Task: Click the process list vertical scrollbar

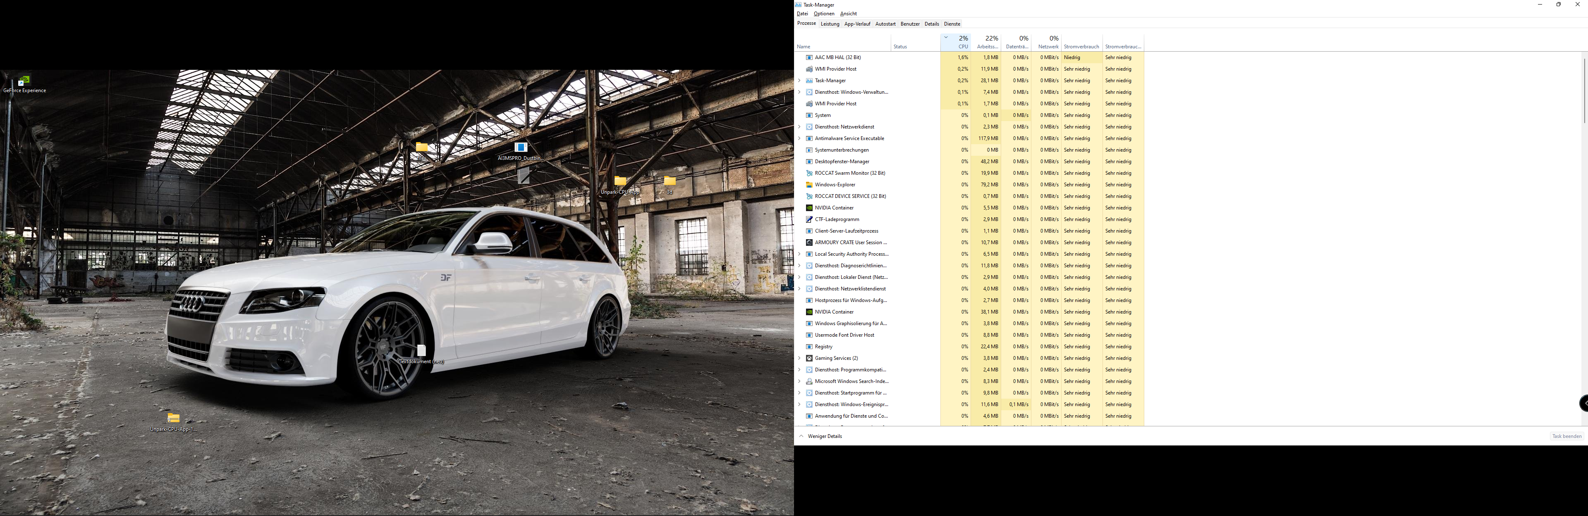Action: coord(1584,91)
